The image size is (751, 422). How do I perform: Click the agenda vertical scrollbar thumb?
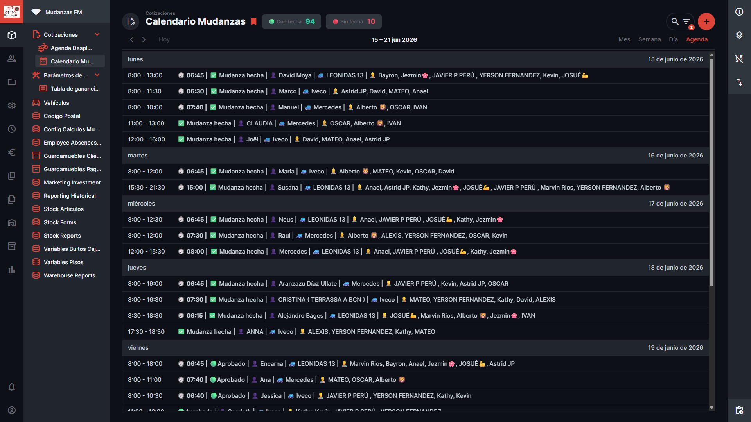[711, 172]
